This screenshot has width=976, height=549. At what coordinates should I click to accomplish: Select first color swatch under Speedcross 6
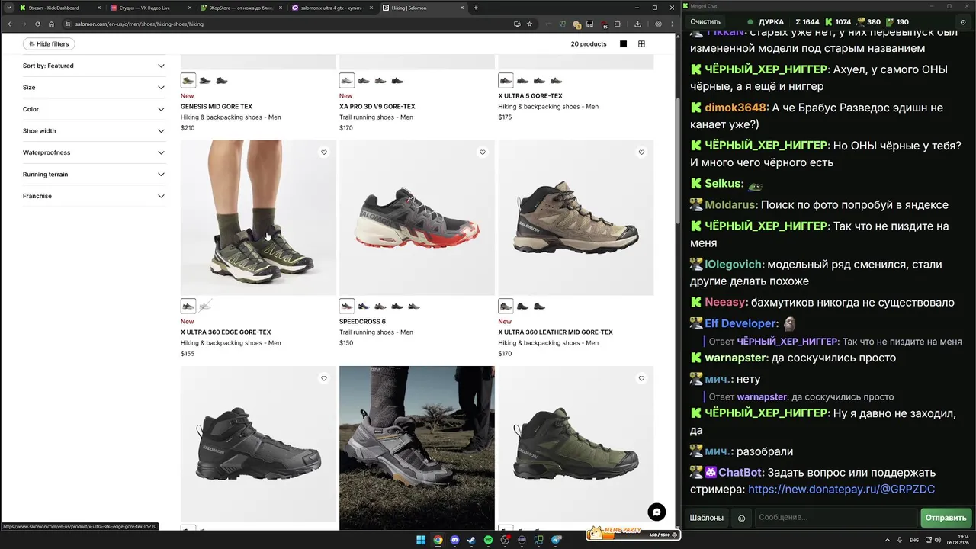(347, 306)
